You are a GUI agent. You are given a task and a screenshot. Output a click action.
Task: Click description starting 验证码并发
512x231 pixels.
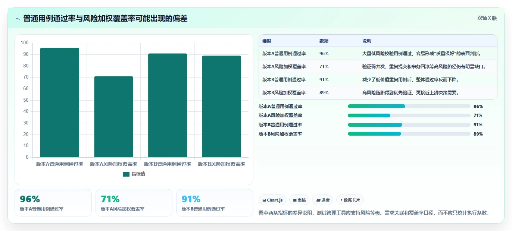click(x=424, y=67)
